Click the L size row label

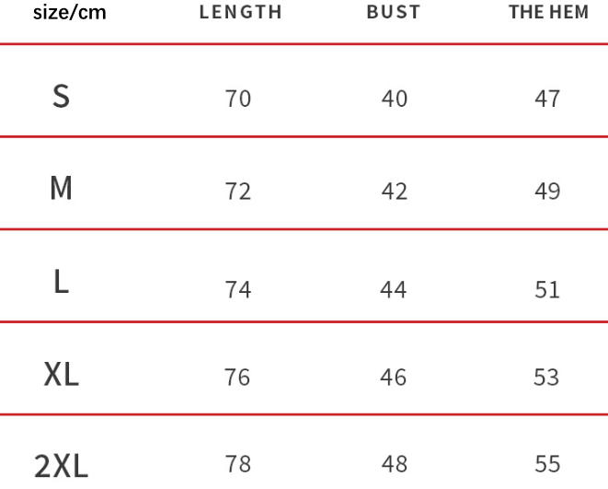(x=61, y=282)
